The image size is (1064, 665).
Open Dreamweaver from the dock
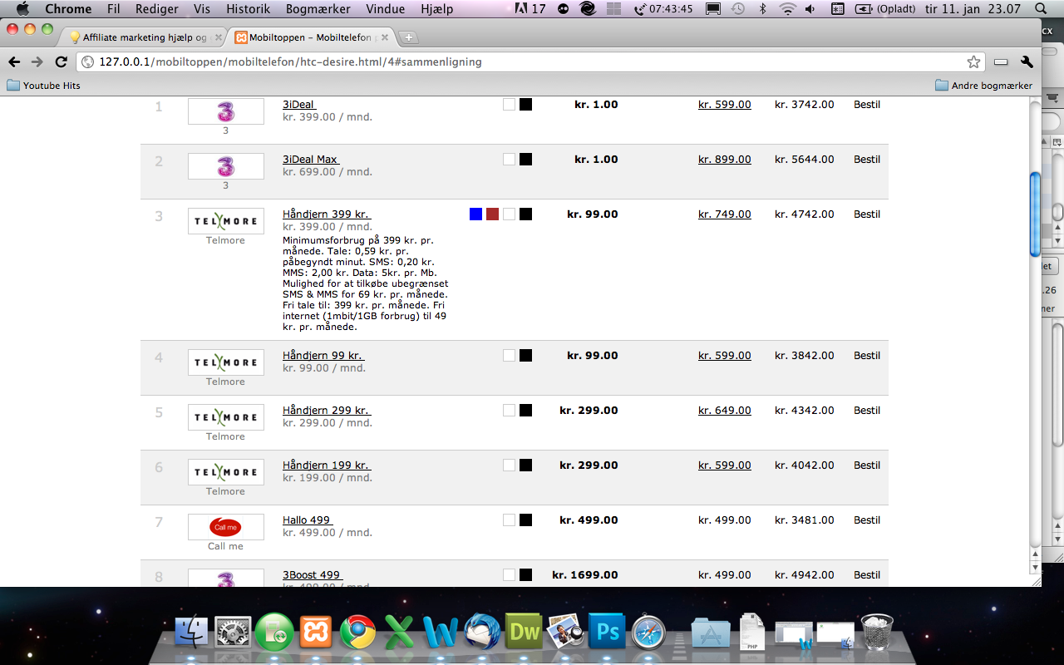(x=525, y=633)
